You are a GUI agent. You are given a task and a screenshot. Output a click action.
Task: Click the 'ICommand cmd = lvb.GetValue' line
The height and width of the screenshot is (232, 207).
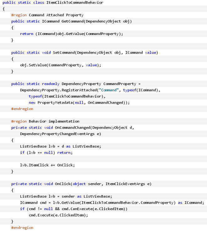click(x=112, y=203)
